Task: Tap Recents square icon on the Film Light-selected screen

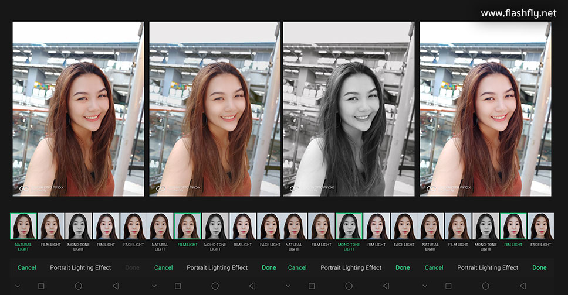Action: pyautogui.click(x=178, y=286)
